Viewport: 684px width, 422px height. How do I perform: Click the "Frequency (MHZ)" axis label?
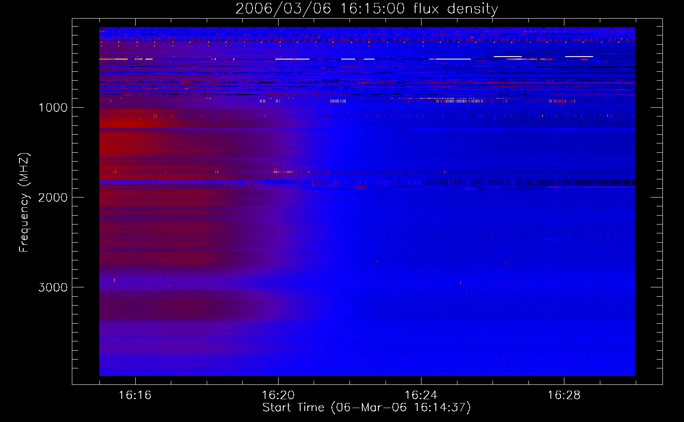pyautogui.click(x=25, y=203)
